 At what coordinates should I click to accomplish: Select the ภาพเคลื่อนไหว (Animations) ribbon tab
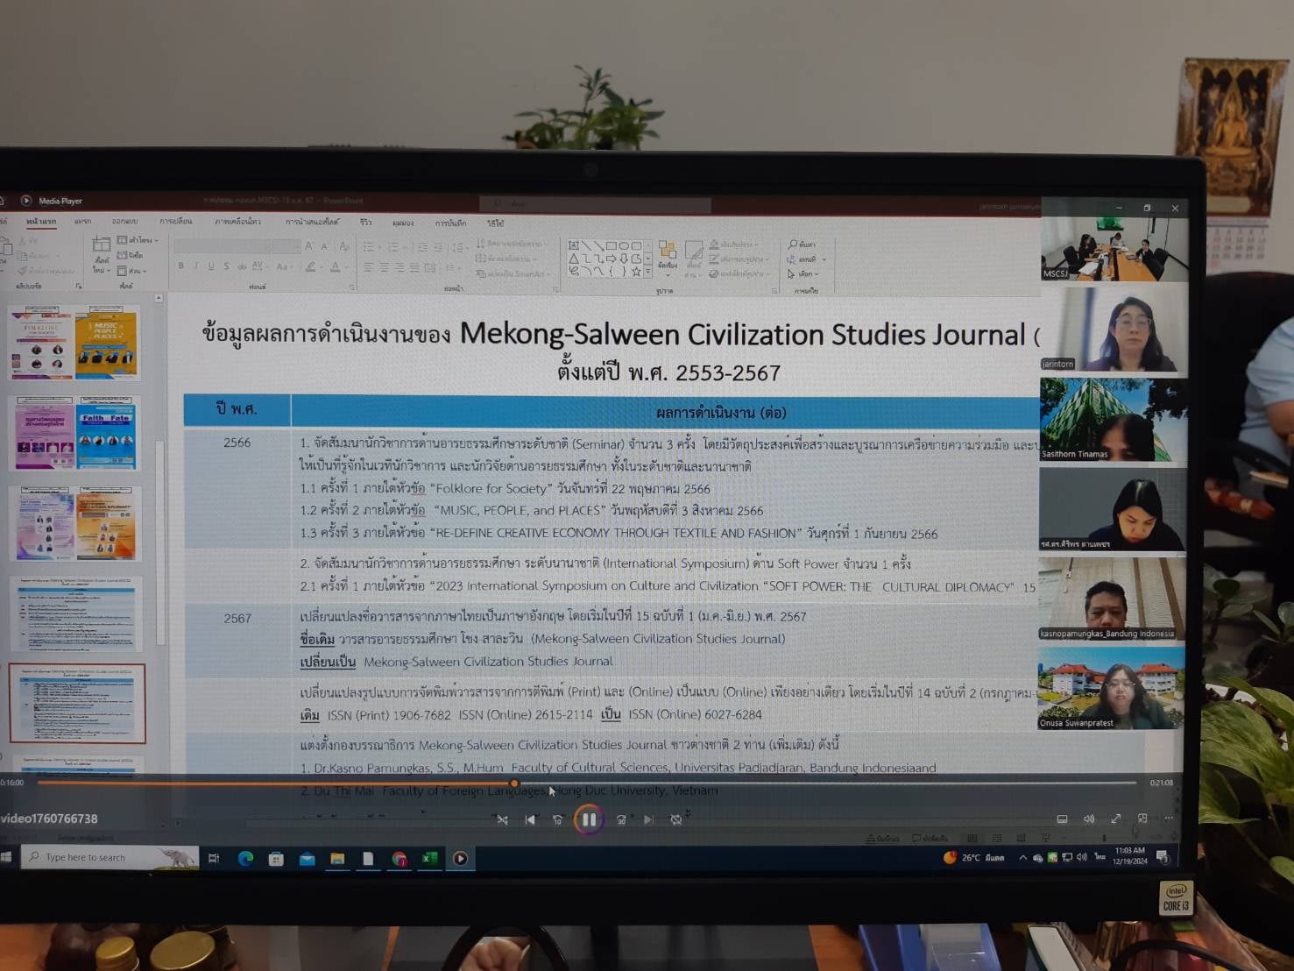237,222
